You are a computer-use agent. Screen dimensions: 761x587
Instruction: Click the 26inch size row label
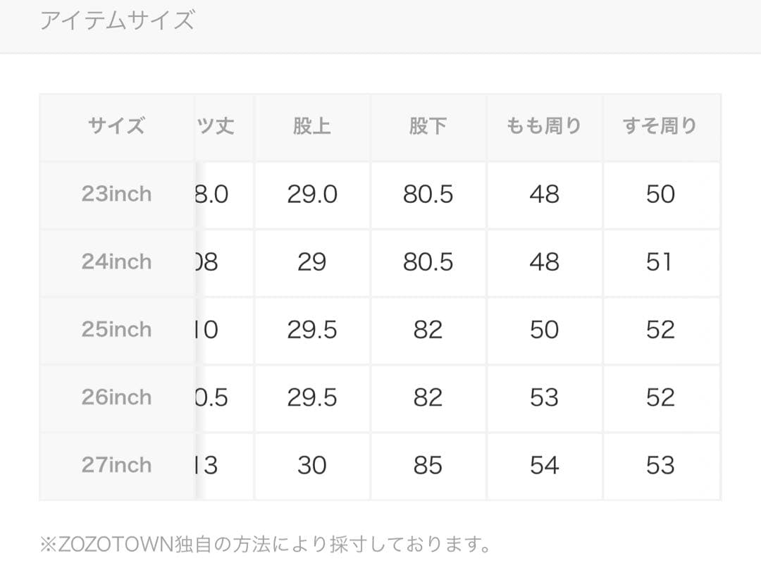116,397
